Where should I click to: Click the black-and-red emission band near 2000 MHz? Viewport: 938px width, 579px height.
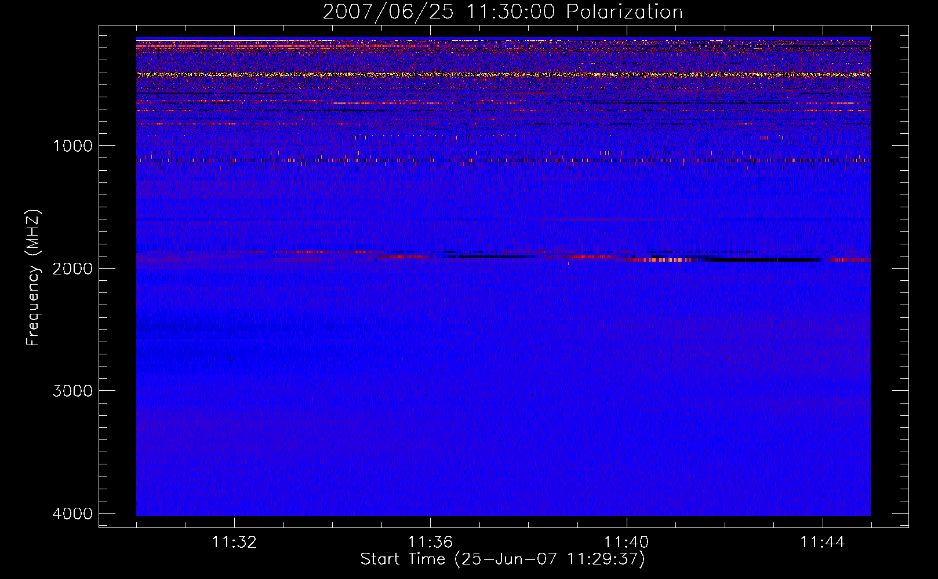point(748,260)
